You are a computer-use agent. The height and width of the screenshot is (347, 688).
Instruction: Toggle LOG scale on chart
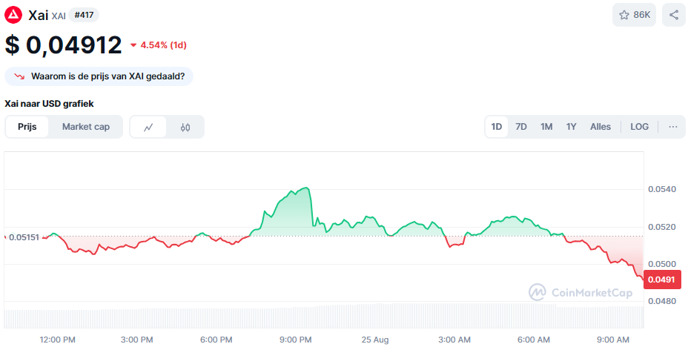[639, 127]
